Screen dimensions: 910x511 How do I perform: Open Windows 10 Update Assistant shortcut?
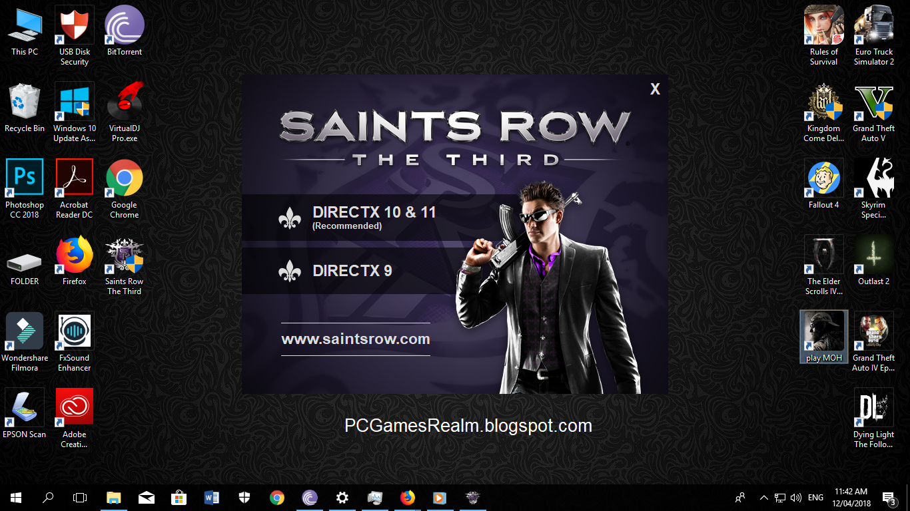[75, 112]
